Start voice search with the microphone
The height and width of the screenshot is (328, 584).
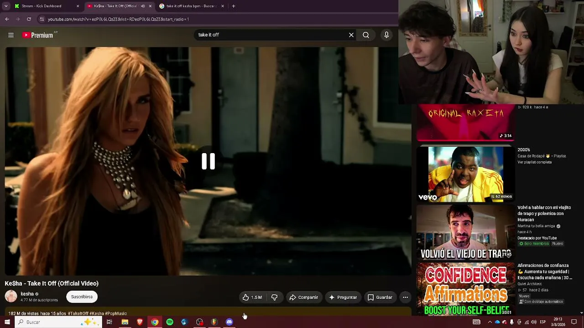tap(386, 35)
